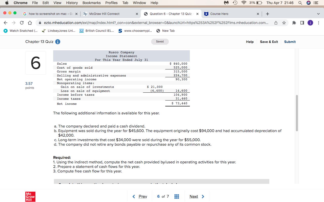The height and width of the screenshot is (202, 324).
Task: Bookmark the page using the star icon
Action: click(x=284, y=22)
